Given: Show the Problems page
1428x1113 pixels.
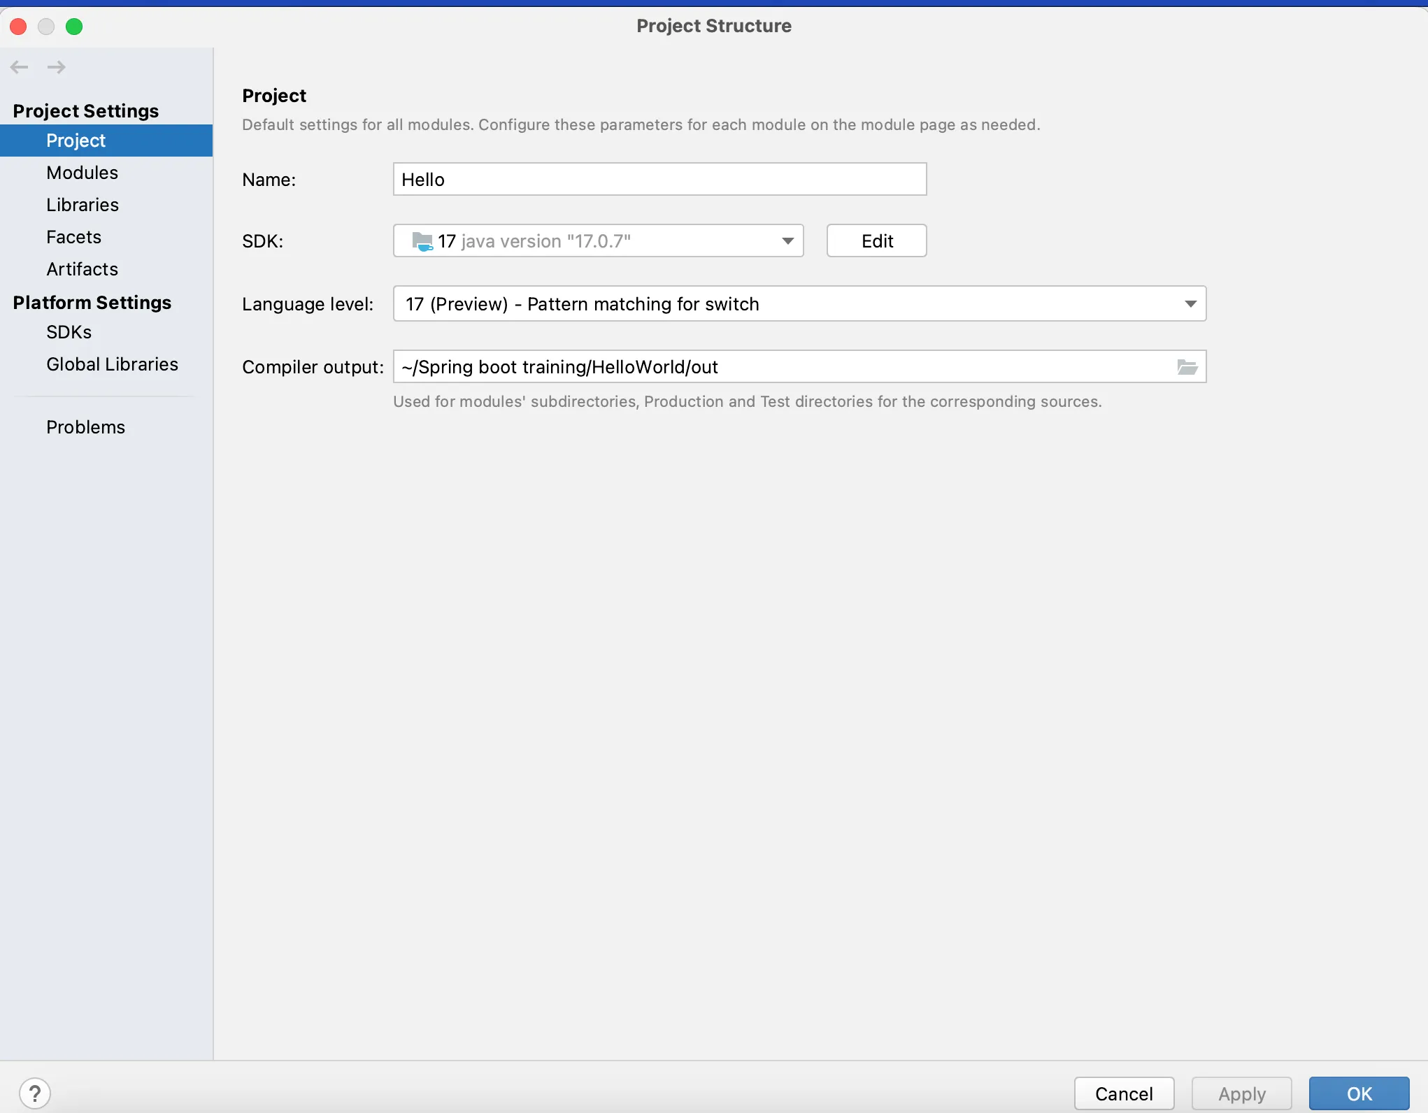Looking at the screenshot, I should (x=85, y=427).
